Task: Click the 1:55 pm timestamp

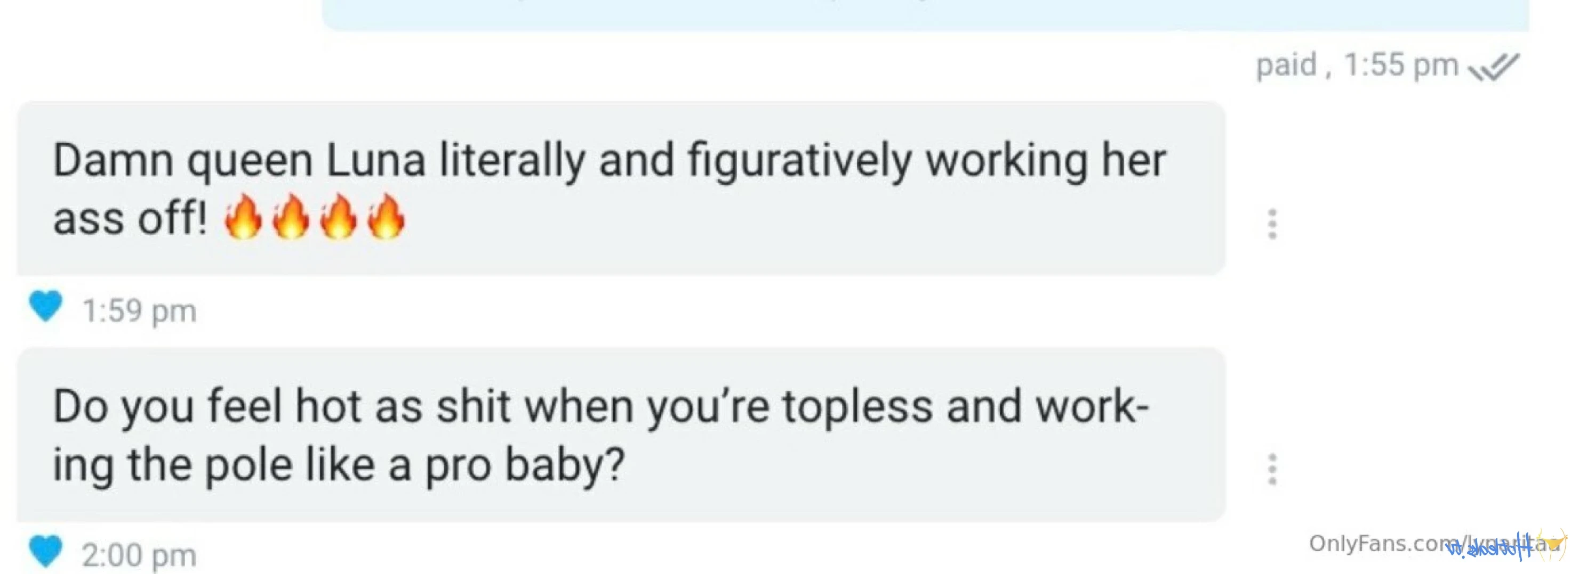Action: tap(1401, 65)
